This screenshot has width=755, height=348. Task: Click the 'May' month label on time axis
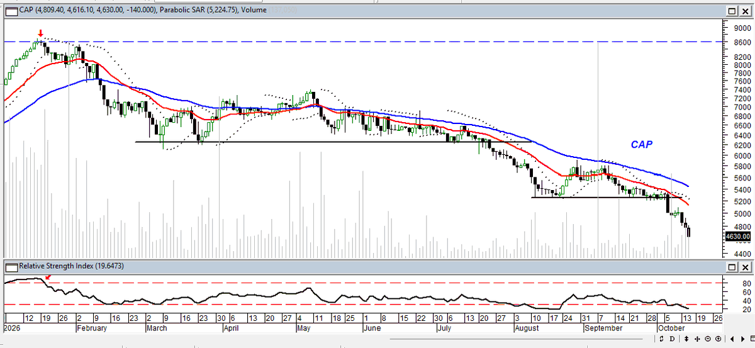pyautogui.click(x=305, y=328)
